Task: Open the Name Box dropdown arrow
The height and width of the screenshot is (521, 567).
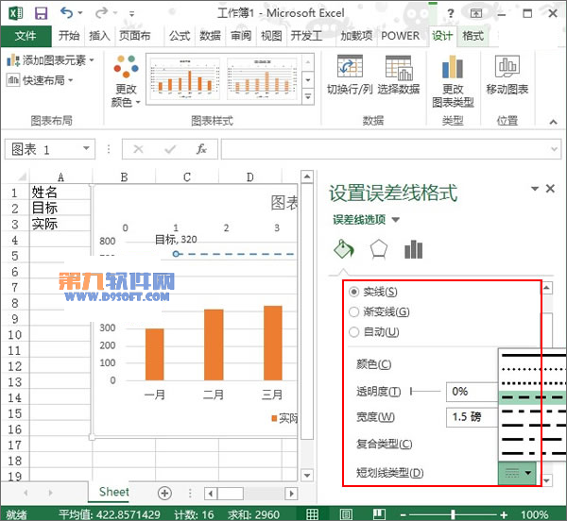Action: coord(86,148)
